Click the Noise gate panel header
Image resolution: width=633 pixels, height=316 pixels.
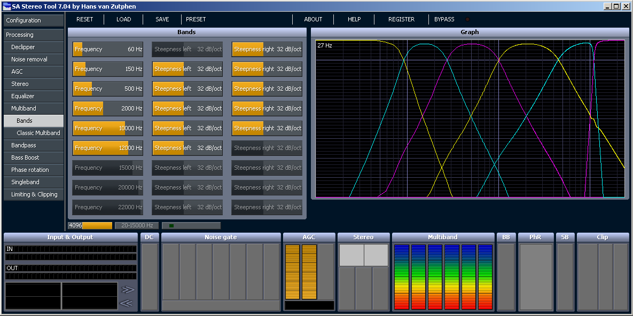coord(221,238)
